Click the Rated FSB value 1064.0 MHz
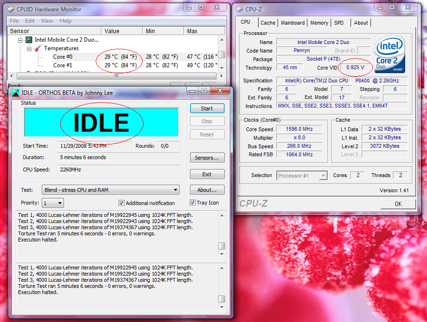The height and width of the screenshot is (322, 427). [x=300, y=154]
